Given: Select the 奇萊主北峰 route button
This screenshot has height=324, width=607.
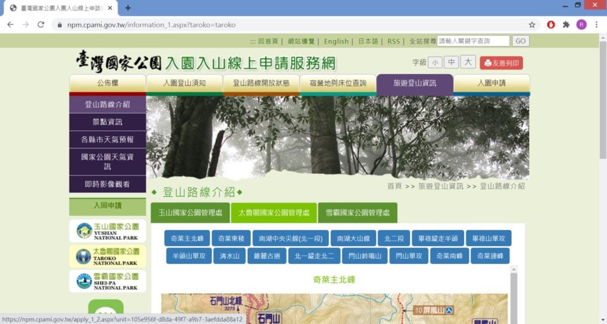Looking at the screenshot, I should tap(187, 239).
